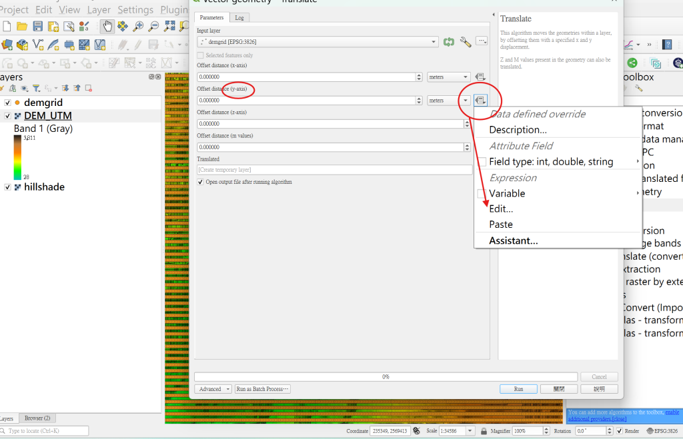683x439 pixels.
Task: Click the Run as Batch Process button
Action: [262, 389]
